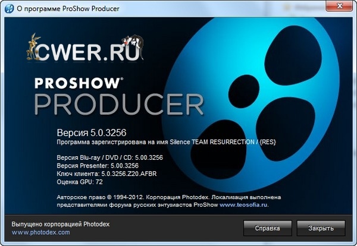Select the Ключ клиента 5.0.3256.Z20.AFBR line

107,174
